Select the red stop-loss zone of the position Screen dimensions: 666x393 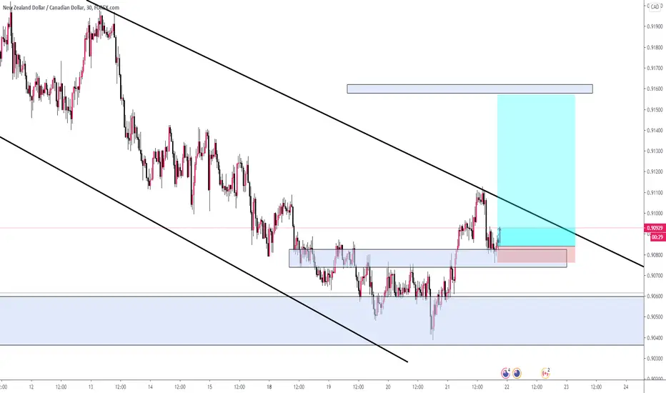(536, 254)
